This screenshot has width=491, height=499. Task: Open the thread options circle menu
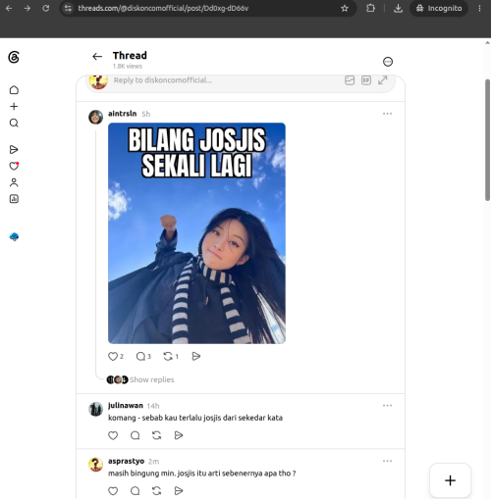tap(388, 62)
